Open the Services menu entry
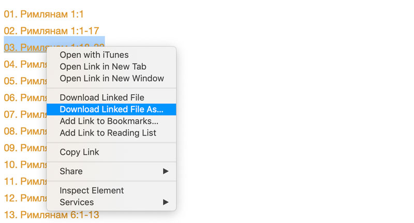This screenshot has width=414, height=223. pyautogui.click(x=111, y=202)
